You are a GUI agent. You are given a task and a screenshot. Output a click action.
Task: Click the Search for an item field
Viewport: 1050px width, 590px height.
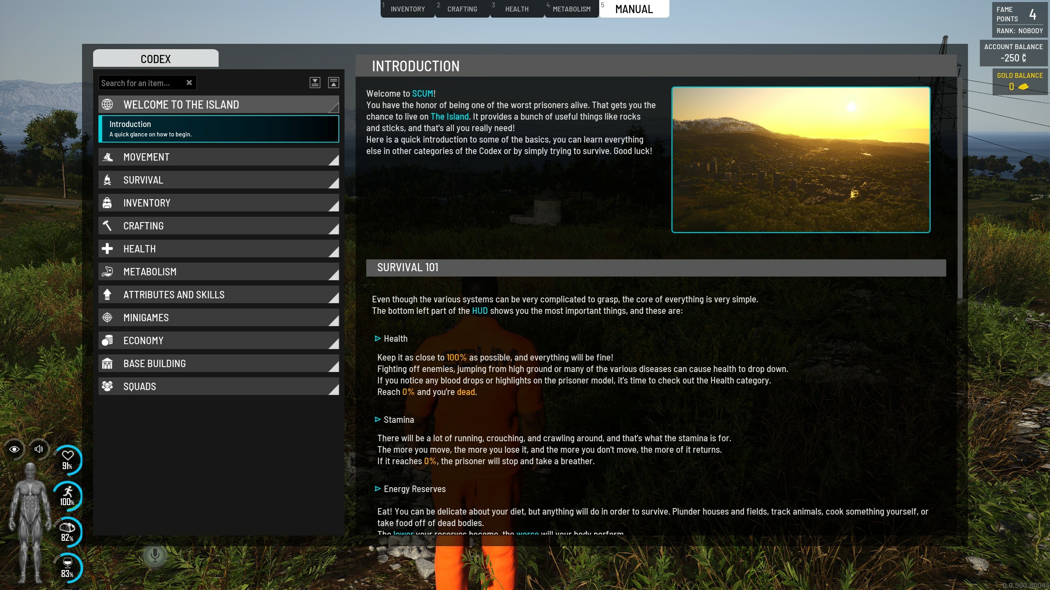point(139,83)
